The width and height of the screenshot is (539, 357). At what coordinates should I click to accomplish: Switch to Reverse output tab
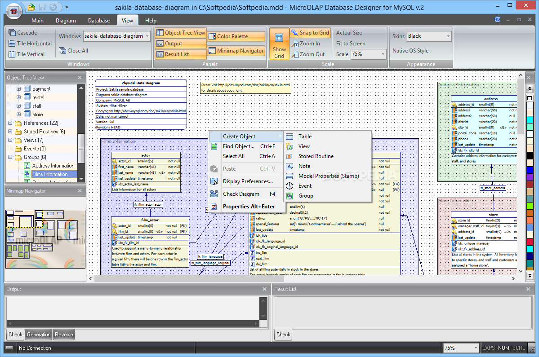[x=64, y=335]
